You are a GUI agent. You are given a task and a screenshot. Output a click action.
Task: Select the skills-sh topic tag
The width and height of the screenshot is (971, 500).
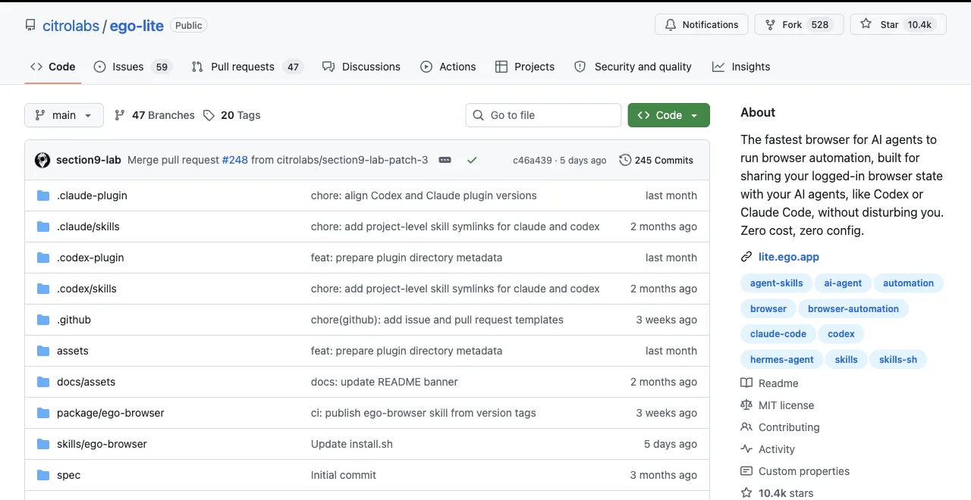[898, 359]
